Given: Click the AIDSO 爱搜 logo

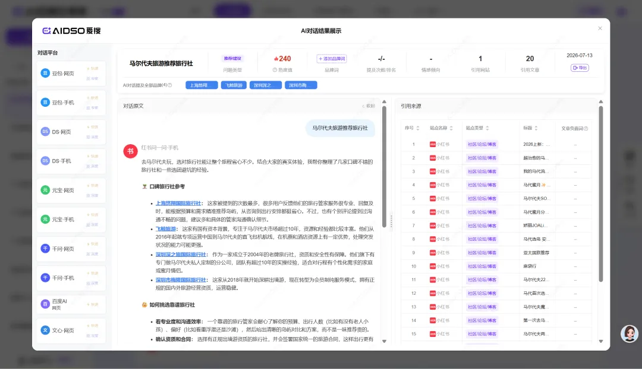Looking at the screenshot, I should [x=72, y=31].
